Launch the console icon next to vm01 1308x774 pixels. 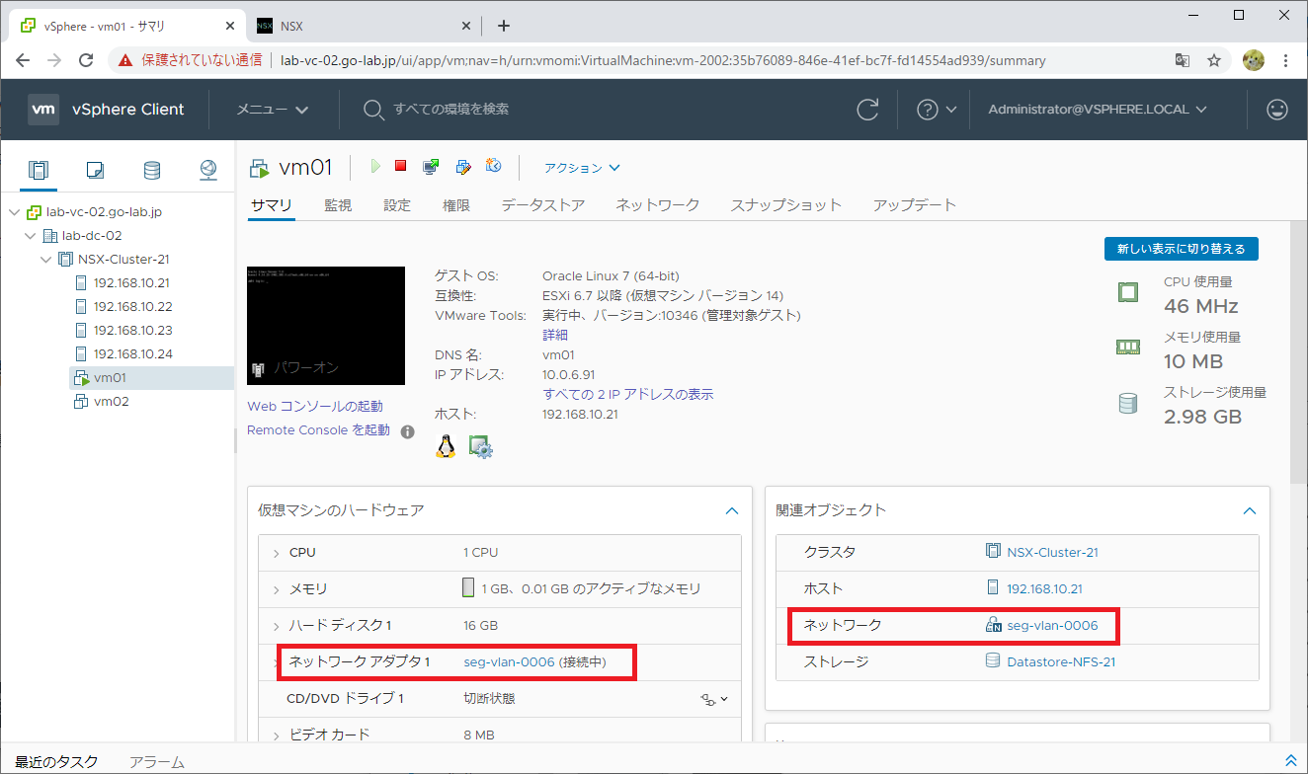(431, 166)
